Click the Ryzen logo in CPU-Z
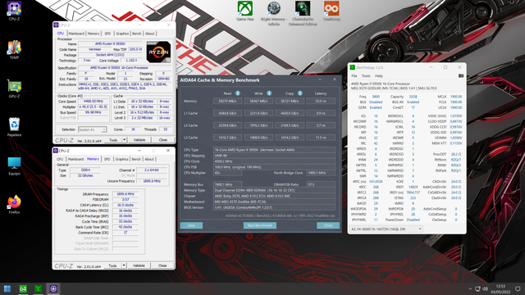525x295 pixels. click(x=158, y=52)
